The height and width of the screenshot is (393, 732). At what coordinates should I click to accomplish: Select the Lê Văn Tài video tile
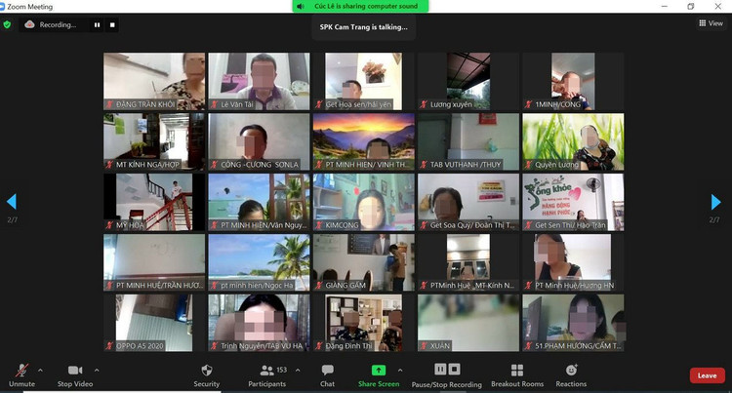[x=259, y=81]
